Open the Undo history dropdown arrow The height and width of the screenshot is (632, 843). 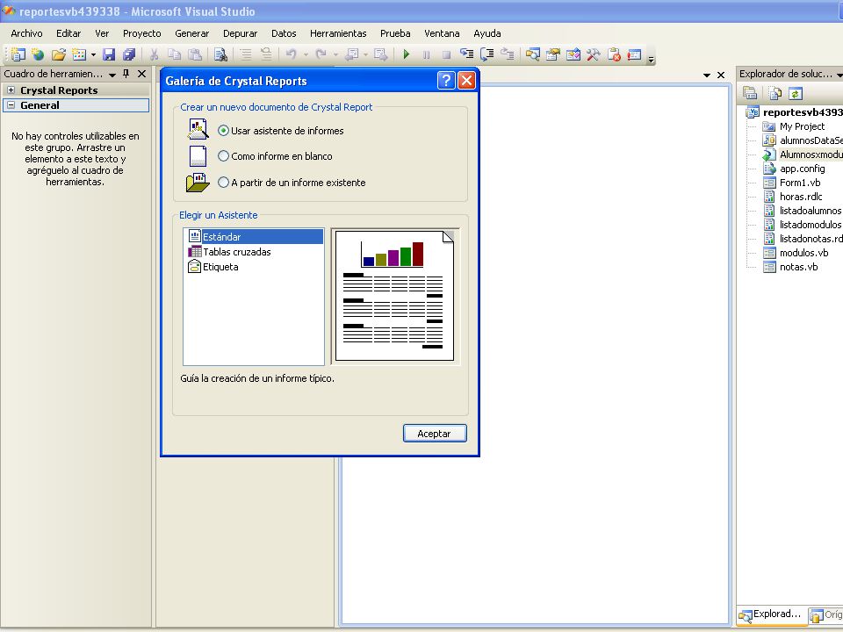click(306, 54)
